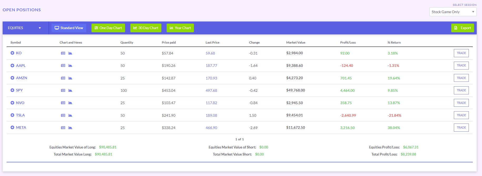Switch to Year Chart view

(x=180, y=28)
